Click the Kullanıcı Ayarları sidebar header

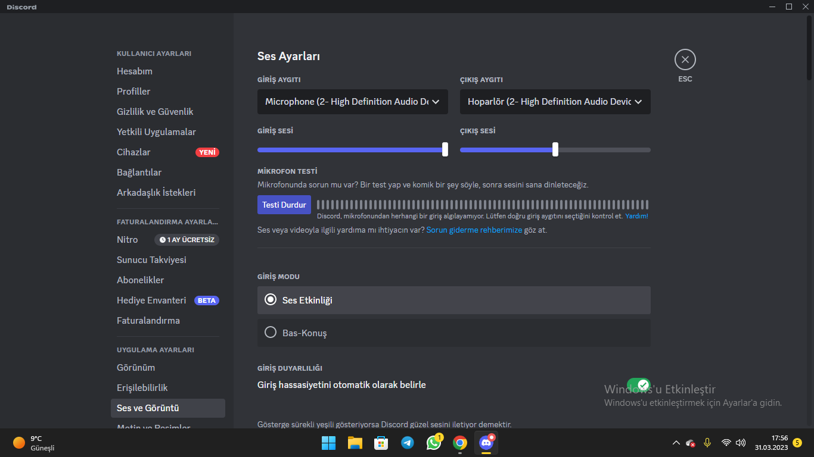tap(154, 54)
